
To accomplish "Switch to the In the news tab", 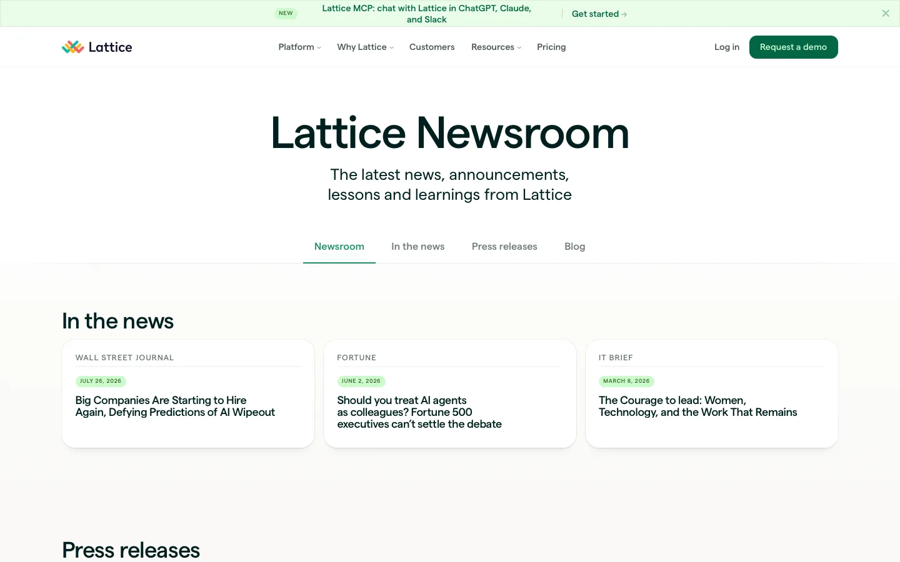I will 418,247.
